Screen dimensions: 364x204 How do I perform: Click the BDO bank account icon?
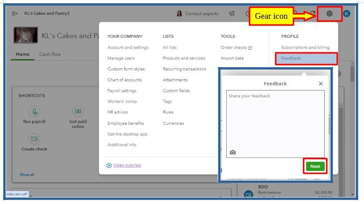point(248,194)
